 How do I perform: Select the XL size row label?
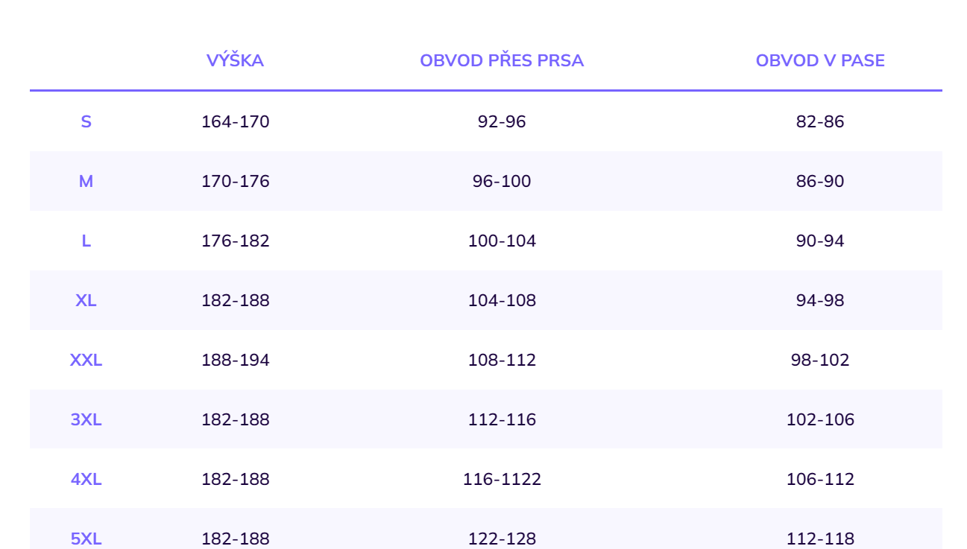(86, 300)
